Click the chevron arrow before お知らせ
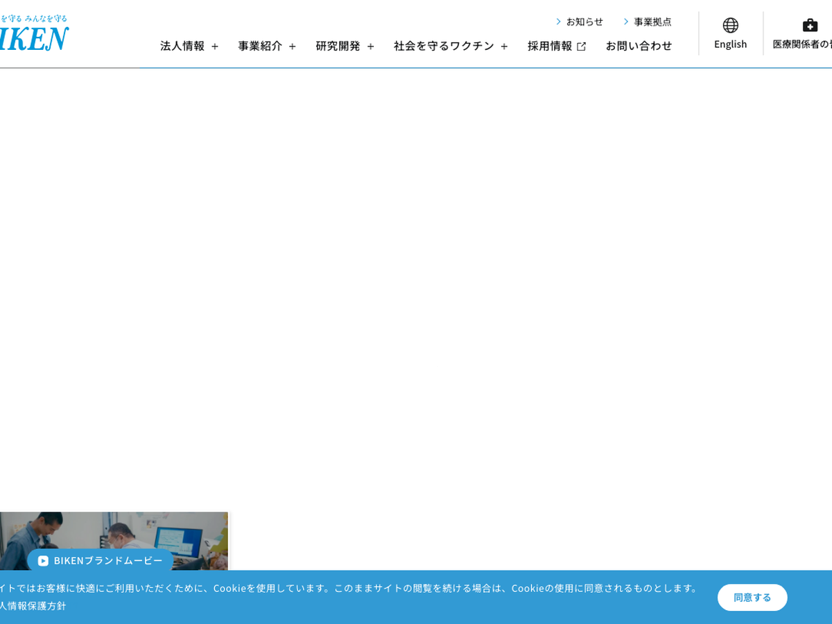The image size is (832, 624). (558, 21)
